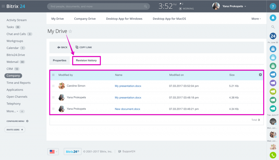Click the green phone call icon
This screenshot has height=160, width=279.
pyautogui.click(x=273, y=155)
